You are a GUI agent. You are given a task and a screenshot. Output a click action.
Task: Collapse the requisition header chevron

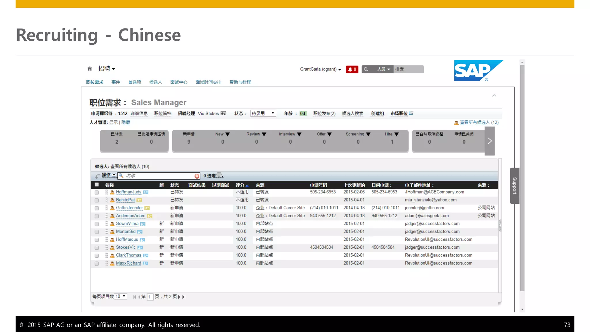(494, 96)
